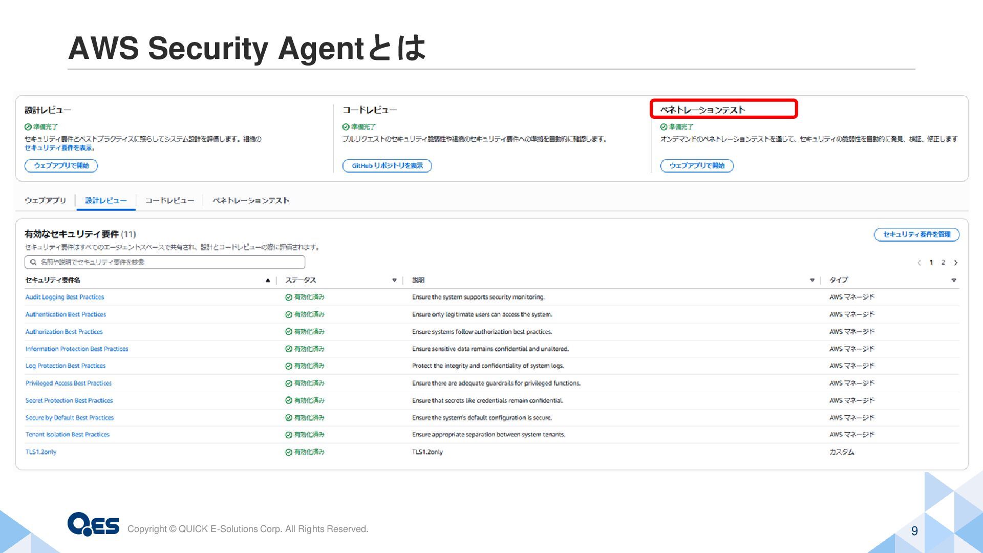Screen dimensions: 983x553
Task: Click the セキュリティ要件を管理 button
Action: point(916,235)
